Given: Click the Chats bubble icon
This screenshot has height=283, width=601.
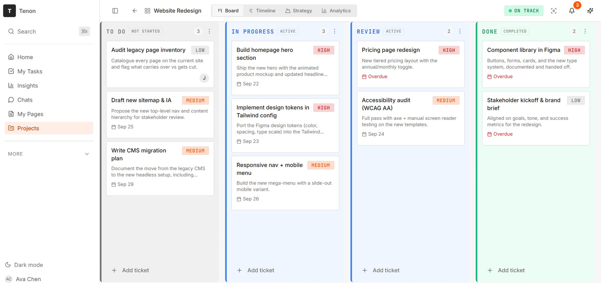Looking at the screenshot, I should tap(11, 100).
